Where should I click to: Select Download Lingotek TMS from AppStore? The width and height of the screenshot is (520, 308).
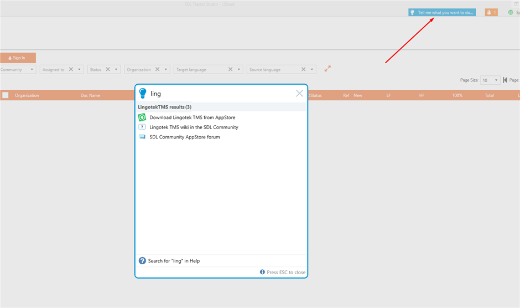(193, 117)
